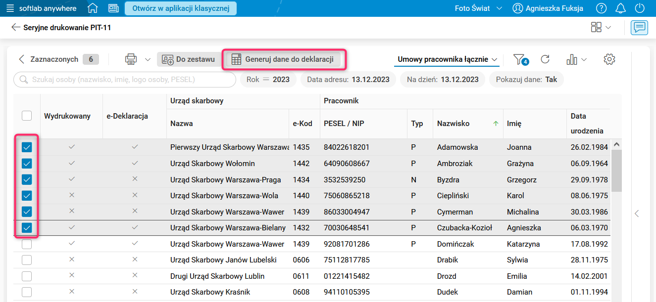Select cell Drugi Urząd Skarbowy Lublin

point(217,276)
